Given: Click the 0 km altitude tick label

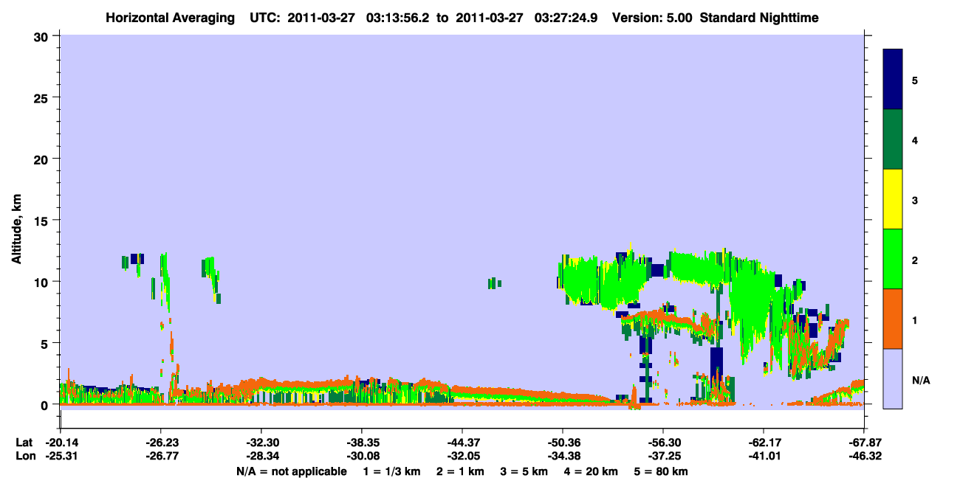Looking at the screenshot, I should 47,404.
